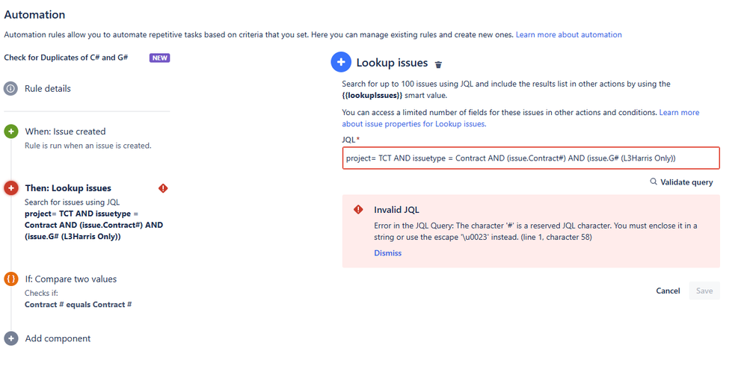
Task: Click the 'Checks if:' text
Action: point(41,293)
